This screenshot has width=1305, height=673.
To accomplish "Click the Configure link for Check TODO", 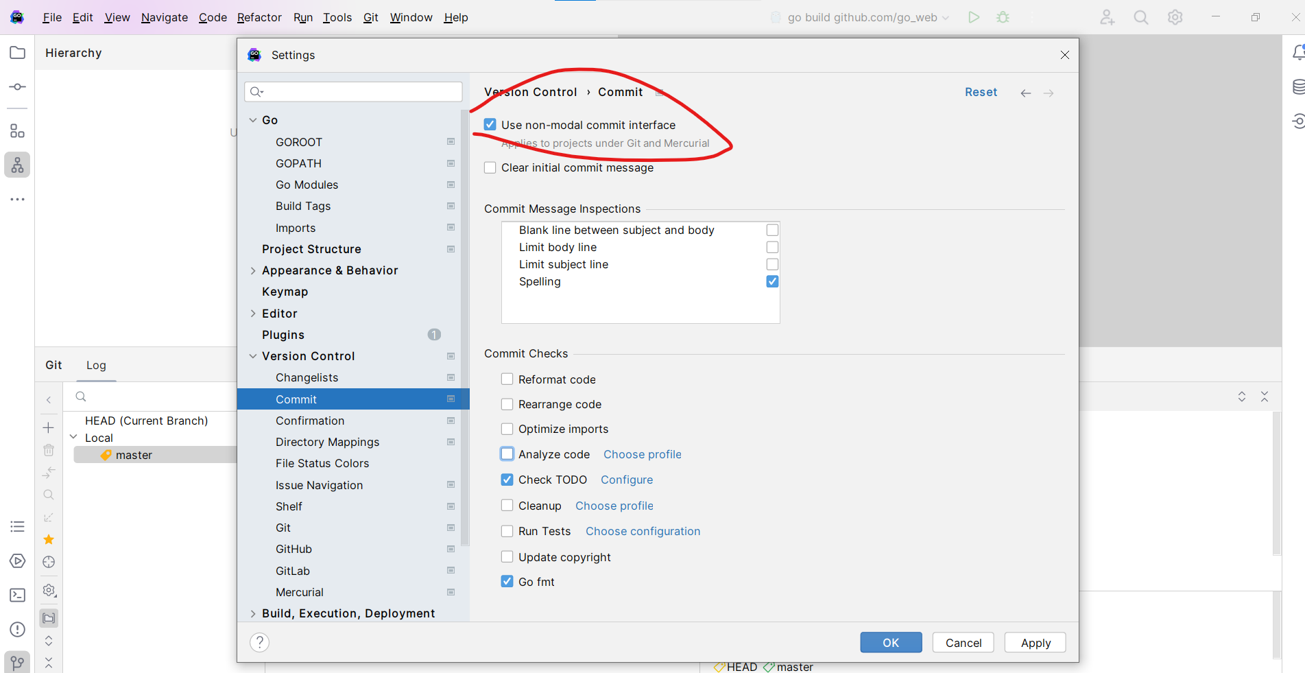I will click(x=626, y=480).
